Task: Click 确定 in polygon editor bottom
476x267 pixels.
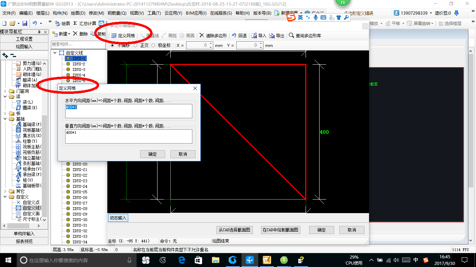Action: pyautogui.click(x=322, y=230)
